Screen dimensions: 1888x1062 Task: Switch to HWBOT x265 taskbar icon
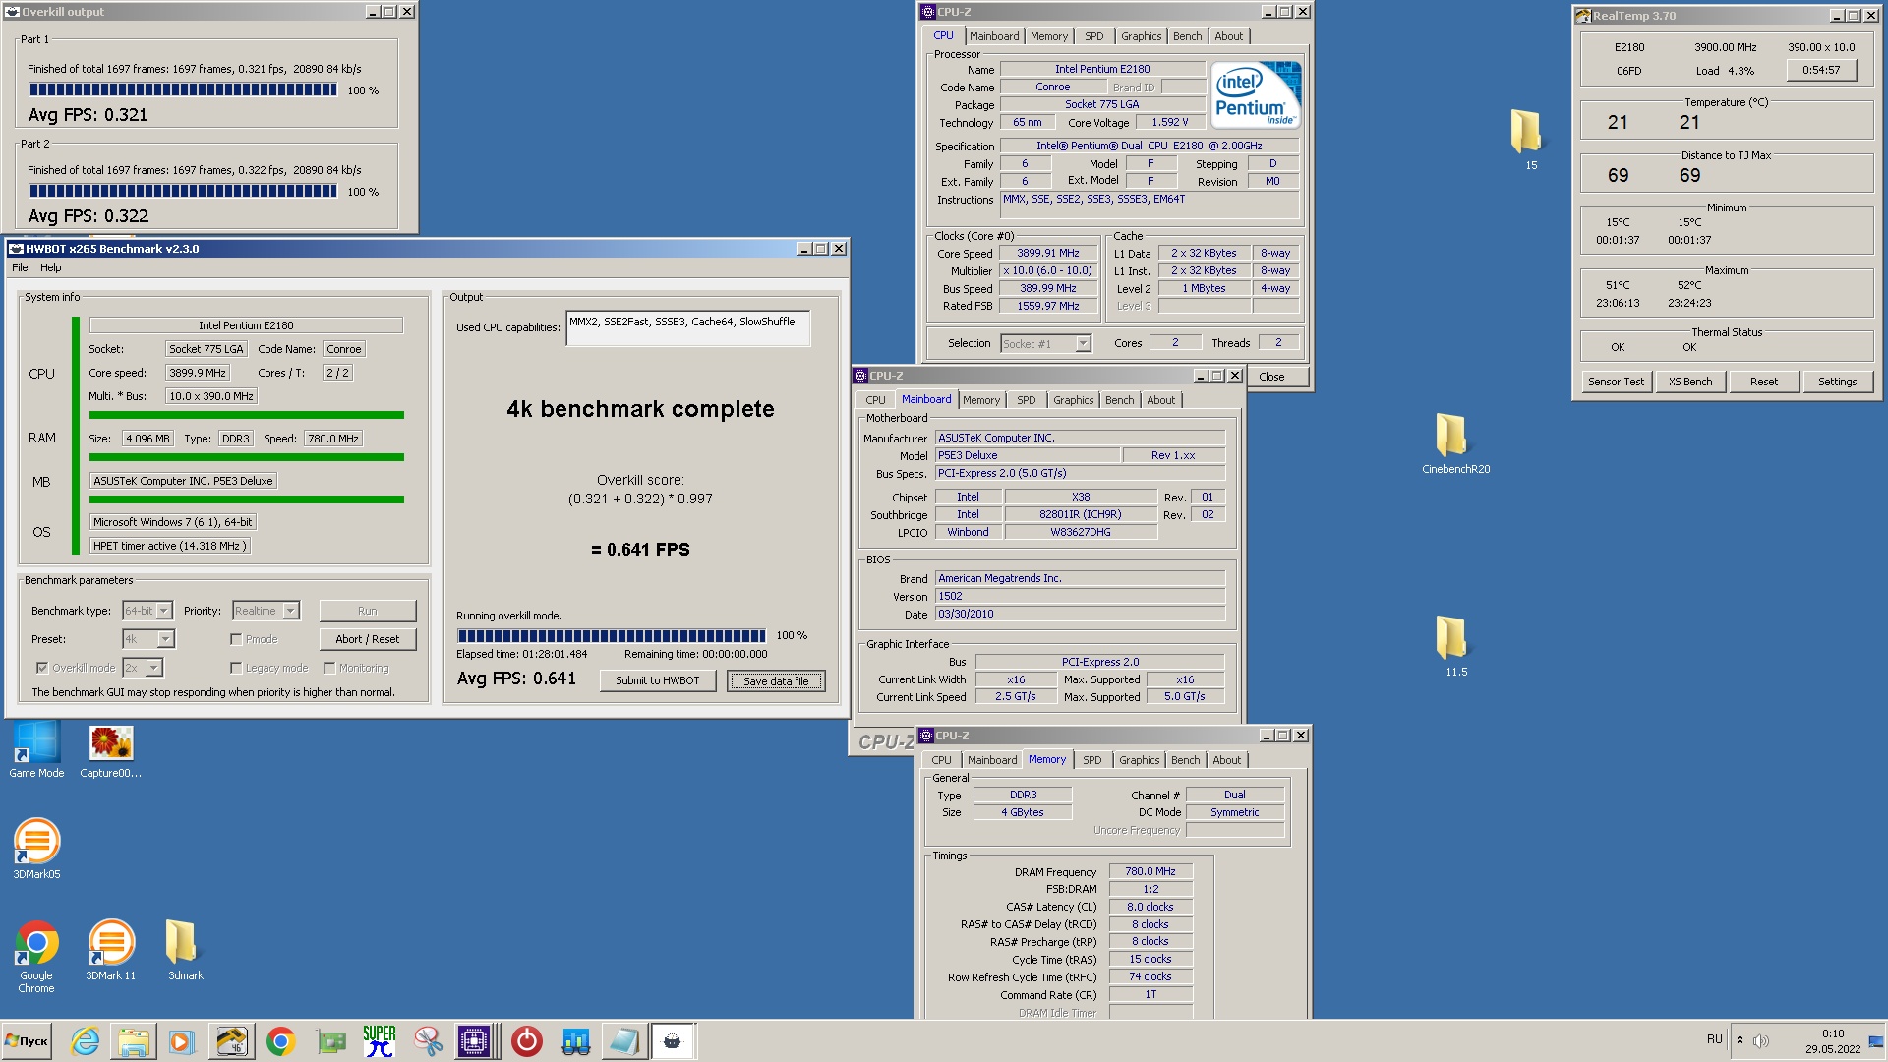click(x=674, y=1041)
